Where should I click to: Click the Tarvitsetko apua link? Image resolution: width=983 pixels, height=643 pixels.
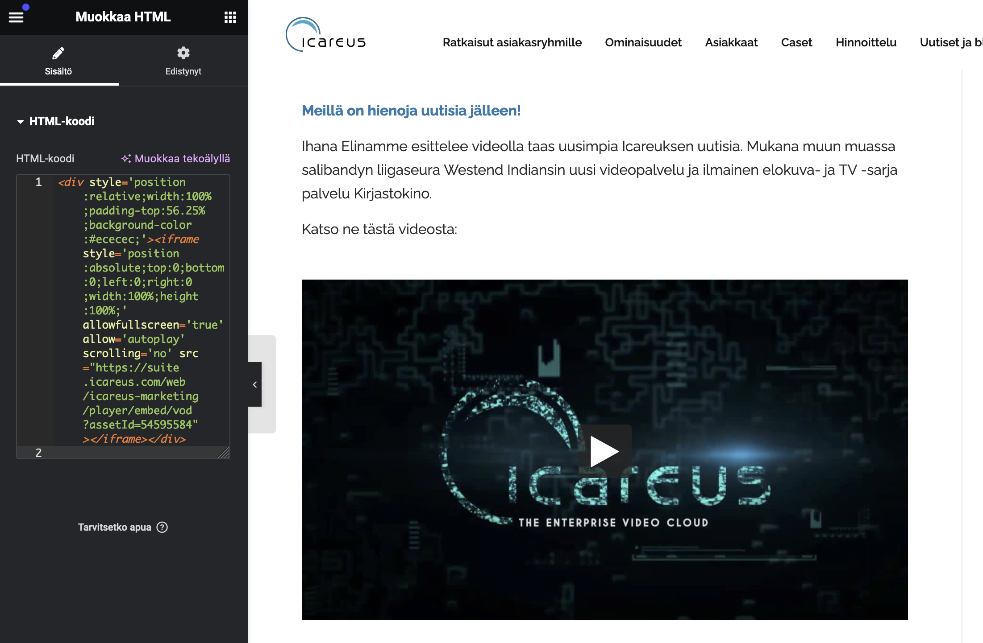pyautogui.click(x=114, y=527)
